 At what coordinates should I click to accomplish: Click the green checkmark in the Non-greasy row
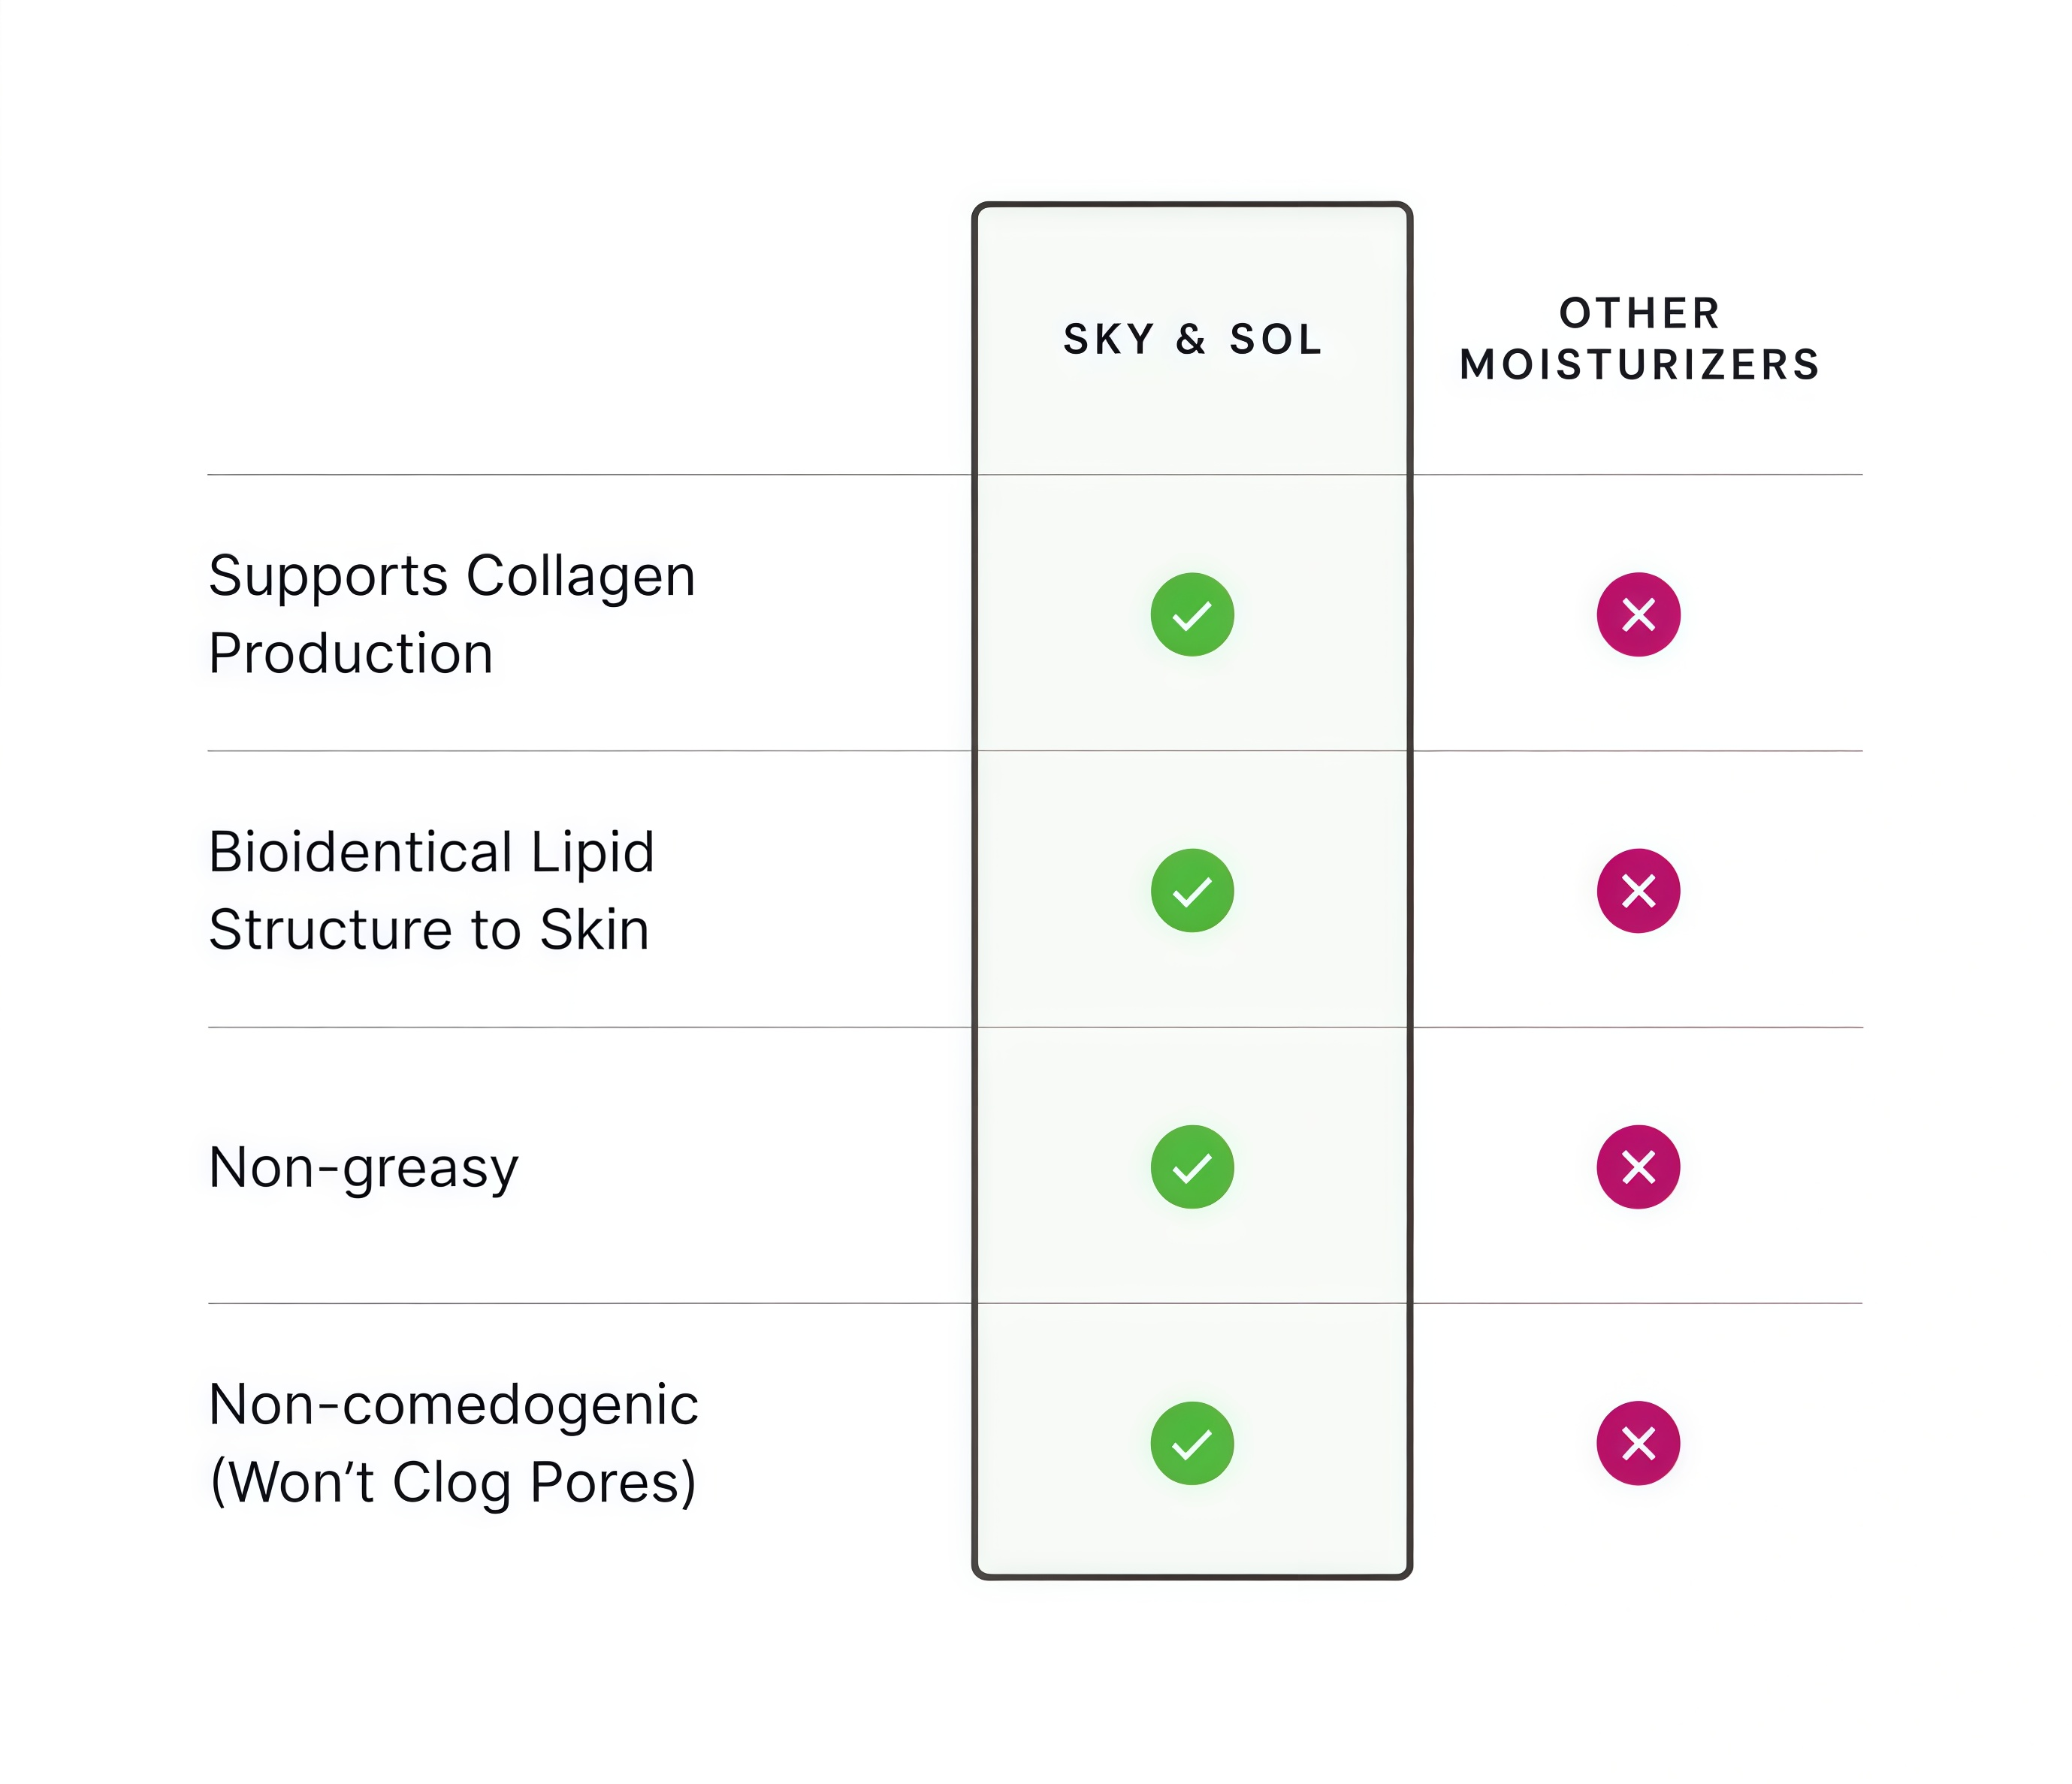pos(1192,1167)
